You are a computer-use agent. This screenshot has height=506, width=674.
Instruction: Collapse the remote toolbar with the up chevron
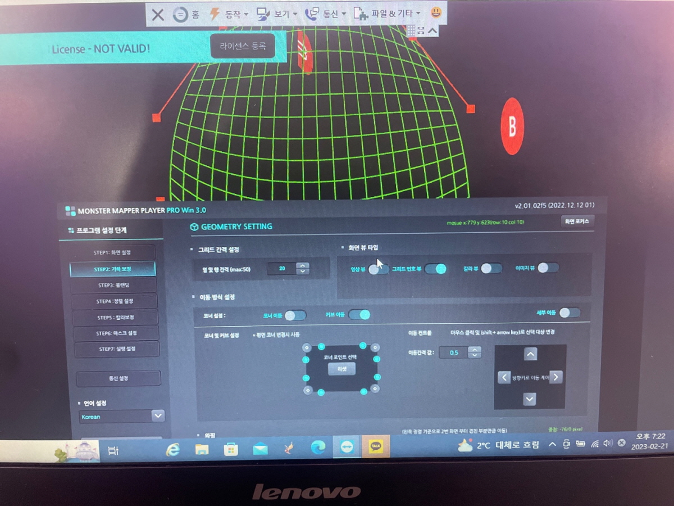click(432, 30)
